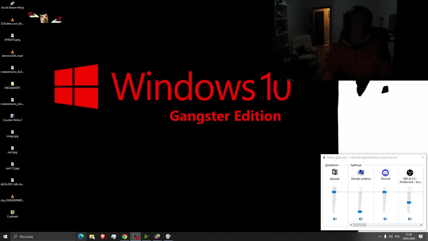Click mixer scrollbar right arrow
The width and height of the screenshot is (428, 241).
point(421,225)
